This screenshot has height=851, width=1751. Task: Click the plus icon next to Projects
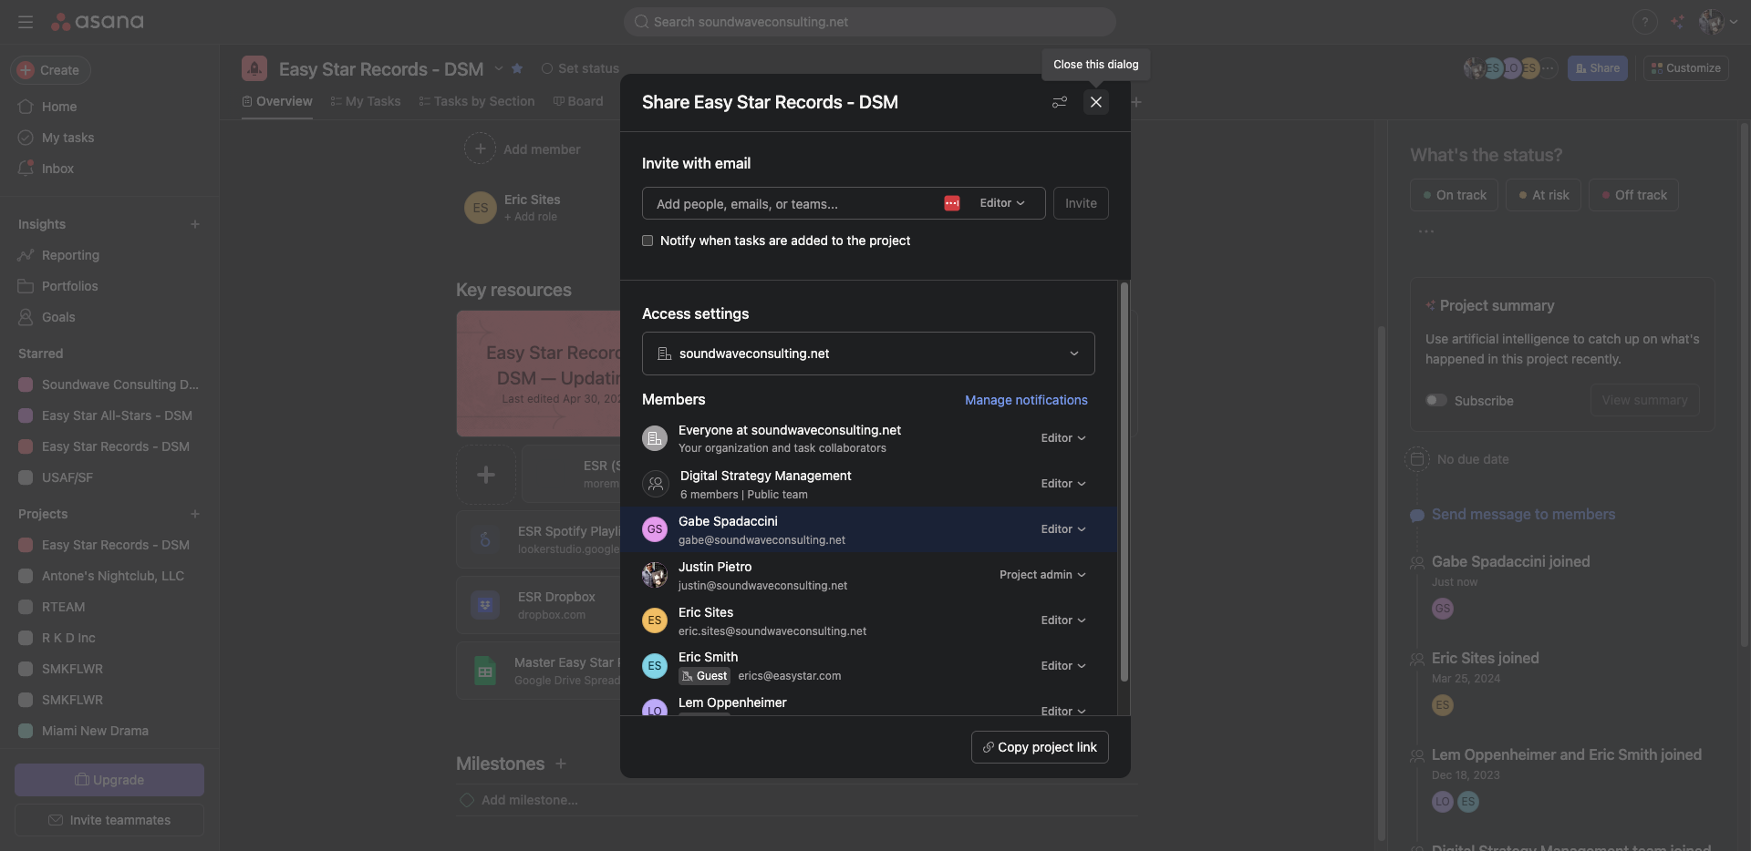pyautogui.click(x=194, y=514)
